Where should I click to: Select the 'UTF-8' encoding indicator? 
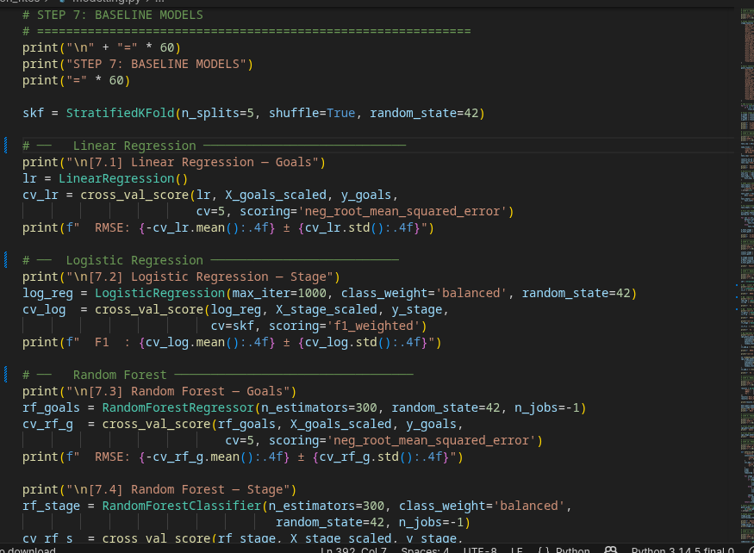[480, 550]
